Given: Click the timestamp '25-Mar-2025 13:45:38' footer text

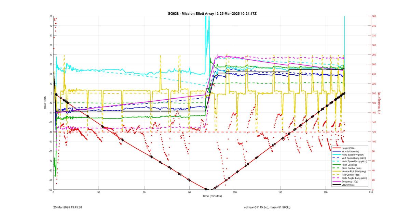Looking at the screenshot, I should [x=67, y=207].
